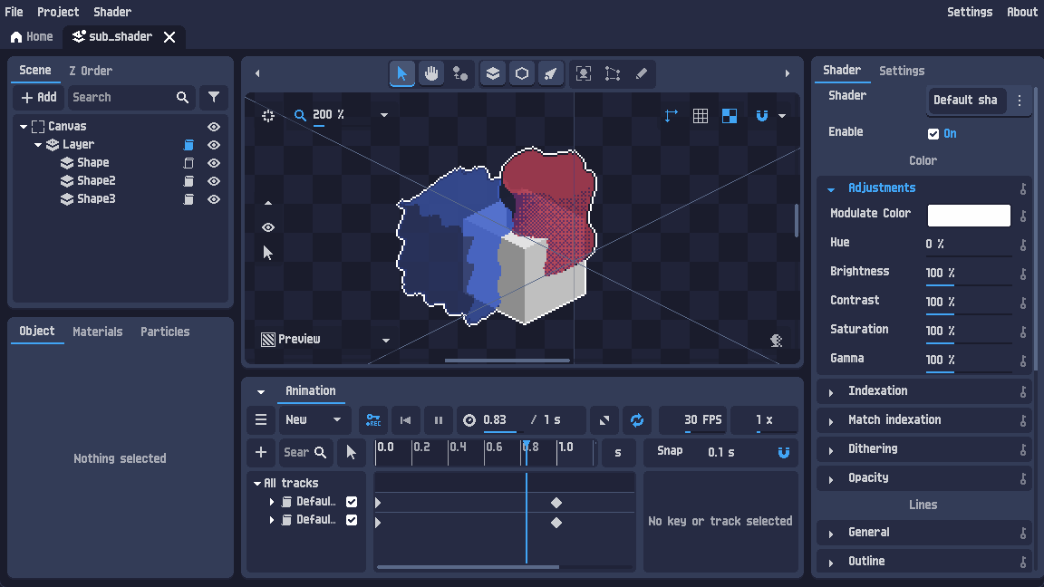The image size is (1044, 587).
Task: Open the Project menu
Action: [58, 12]
